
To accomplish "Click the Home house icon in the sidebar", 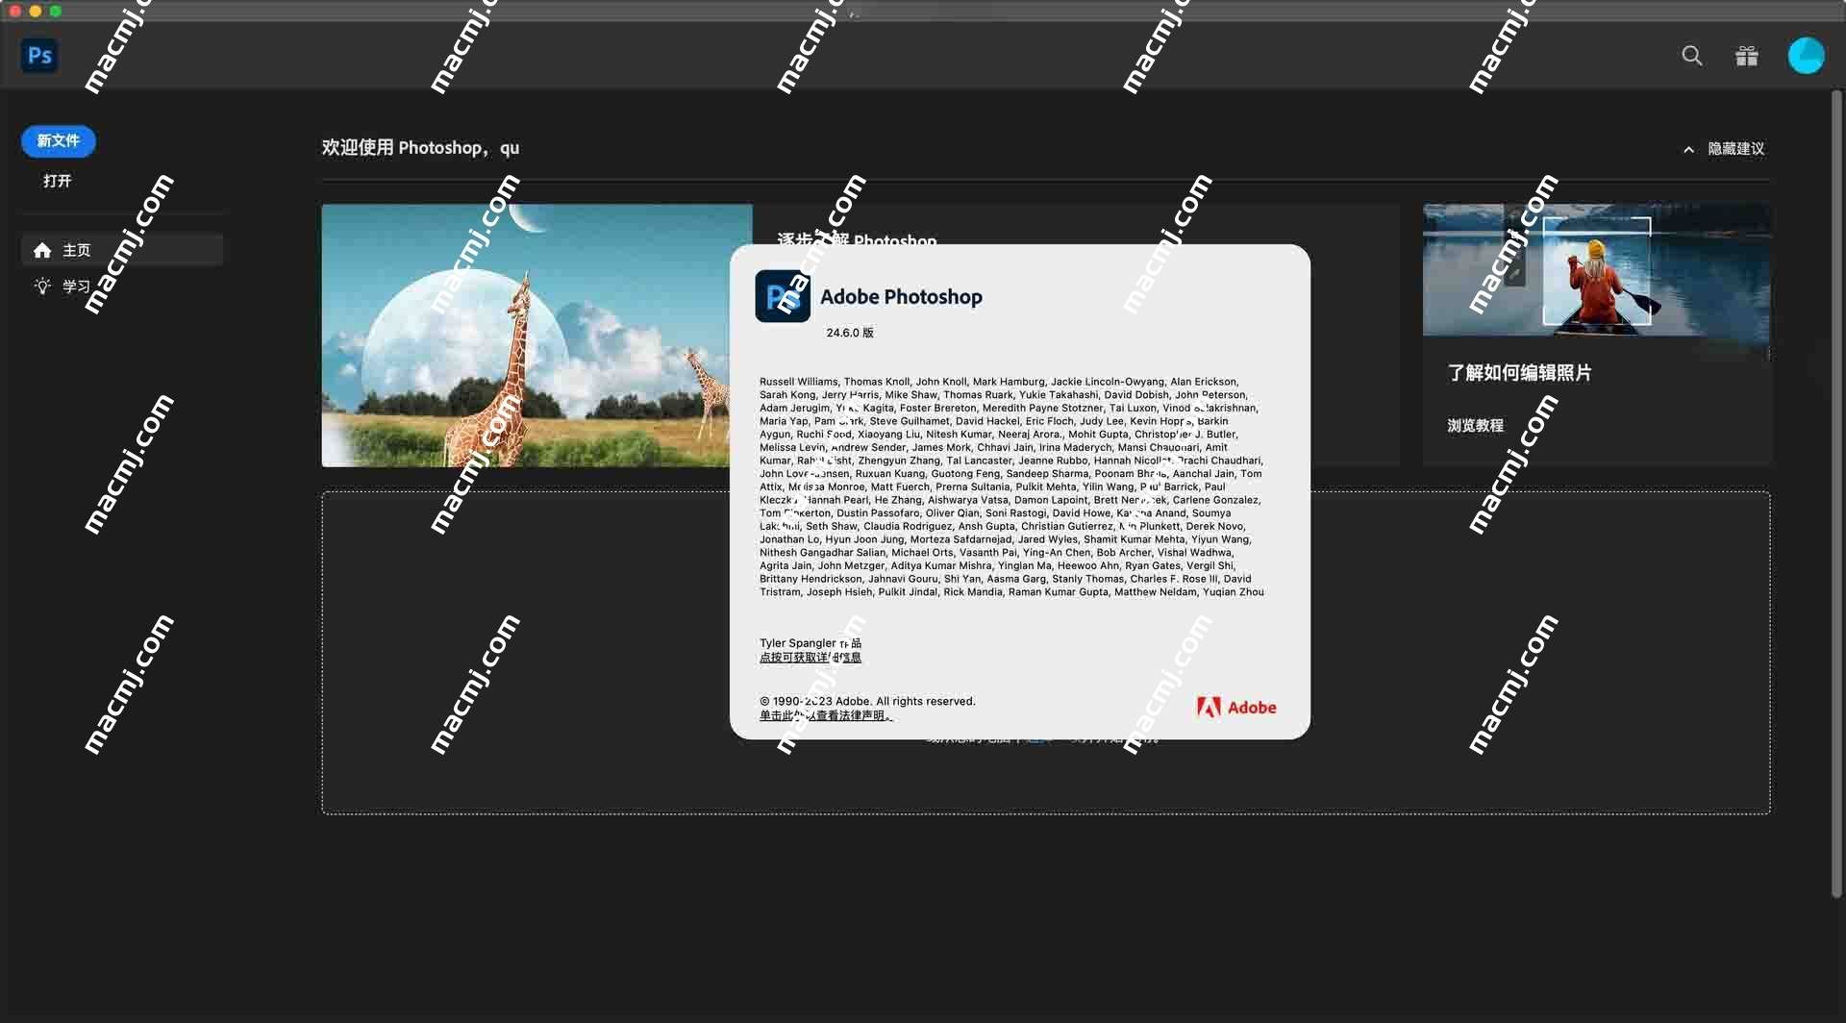I will tap(42, 250).
